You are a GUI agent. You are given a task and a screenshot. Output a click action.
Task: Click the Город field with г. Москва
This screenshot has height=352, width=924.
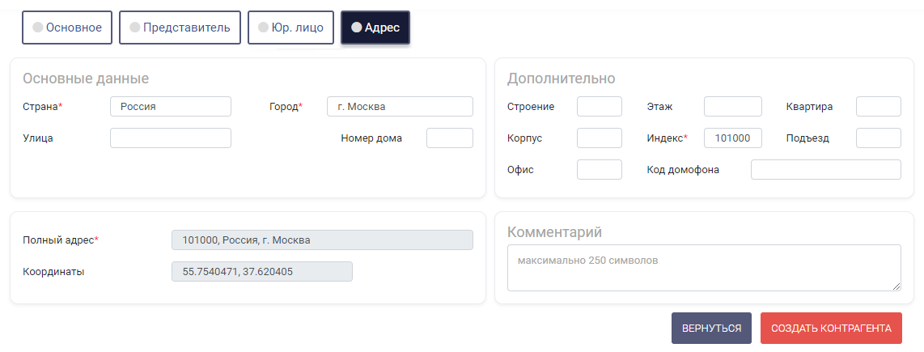click(400, 107)
